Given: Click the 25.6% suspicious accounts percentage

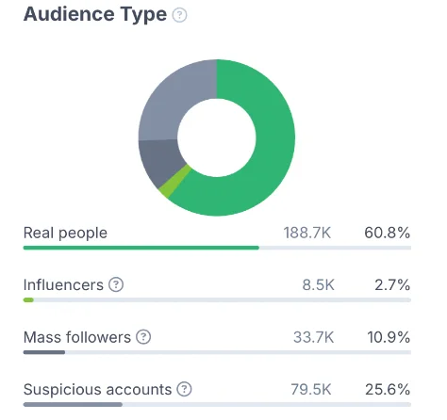Looking at the screenshot, I should click(388, 390).
